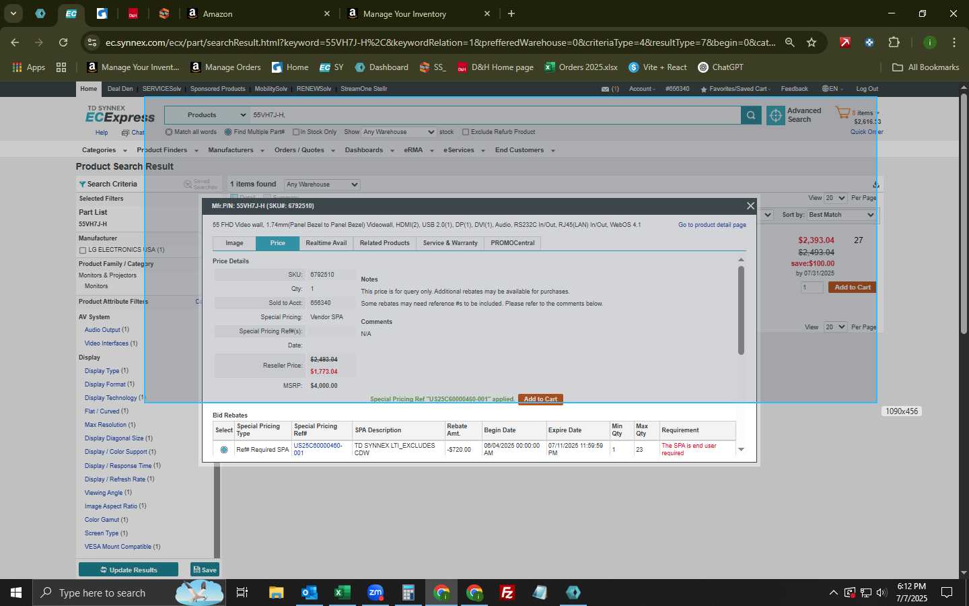Open Advanced Search crosshair icon
Screen dimensions: 969x606
tap(776, 116)
